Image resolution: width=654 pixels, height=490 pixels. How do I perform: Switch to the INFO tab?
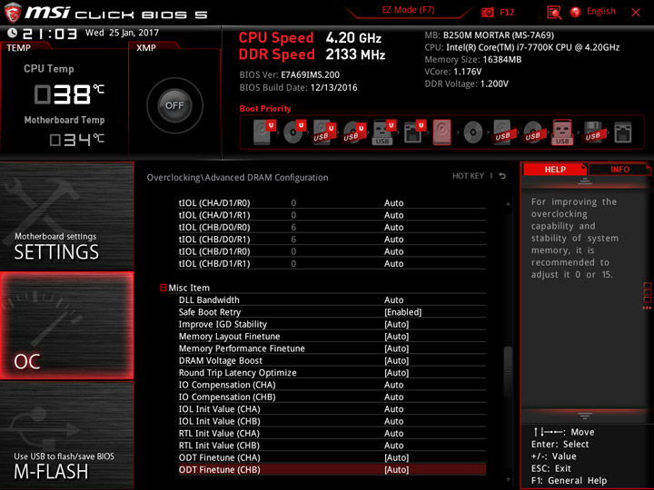coord(619,169)
